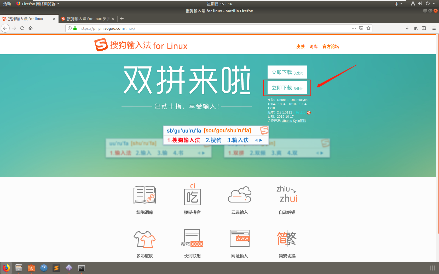Click previous-page arrow in candidate bar
This screenshot has width=439, height=274.
coord(256,140)
